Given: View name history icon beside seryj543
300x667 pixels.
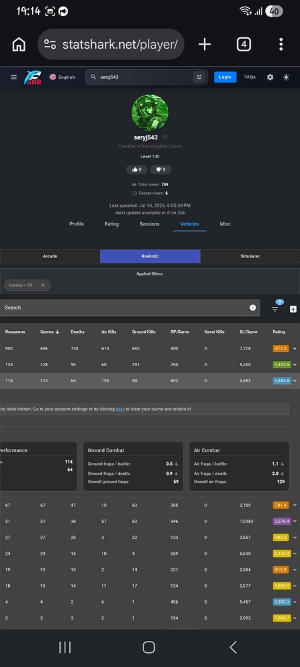Looking at the screenshot, I should click(x=165, y=137).
